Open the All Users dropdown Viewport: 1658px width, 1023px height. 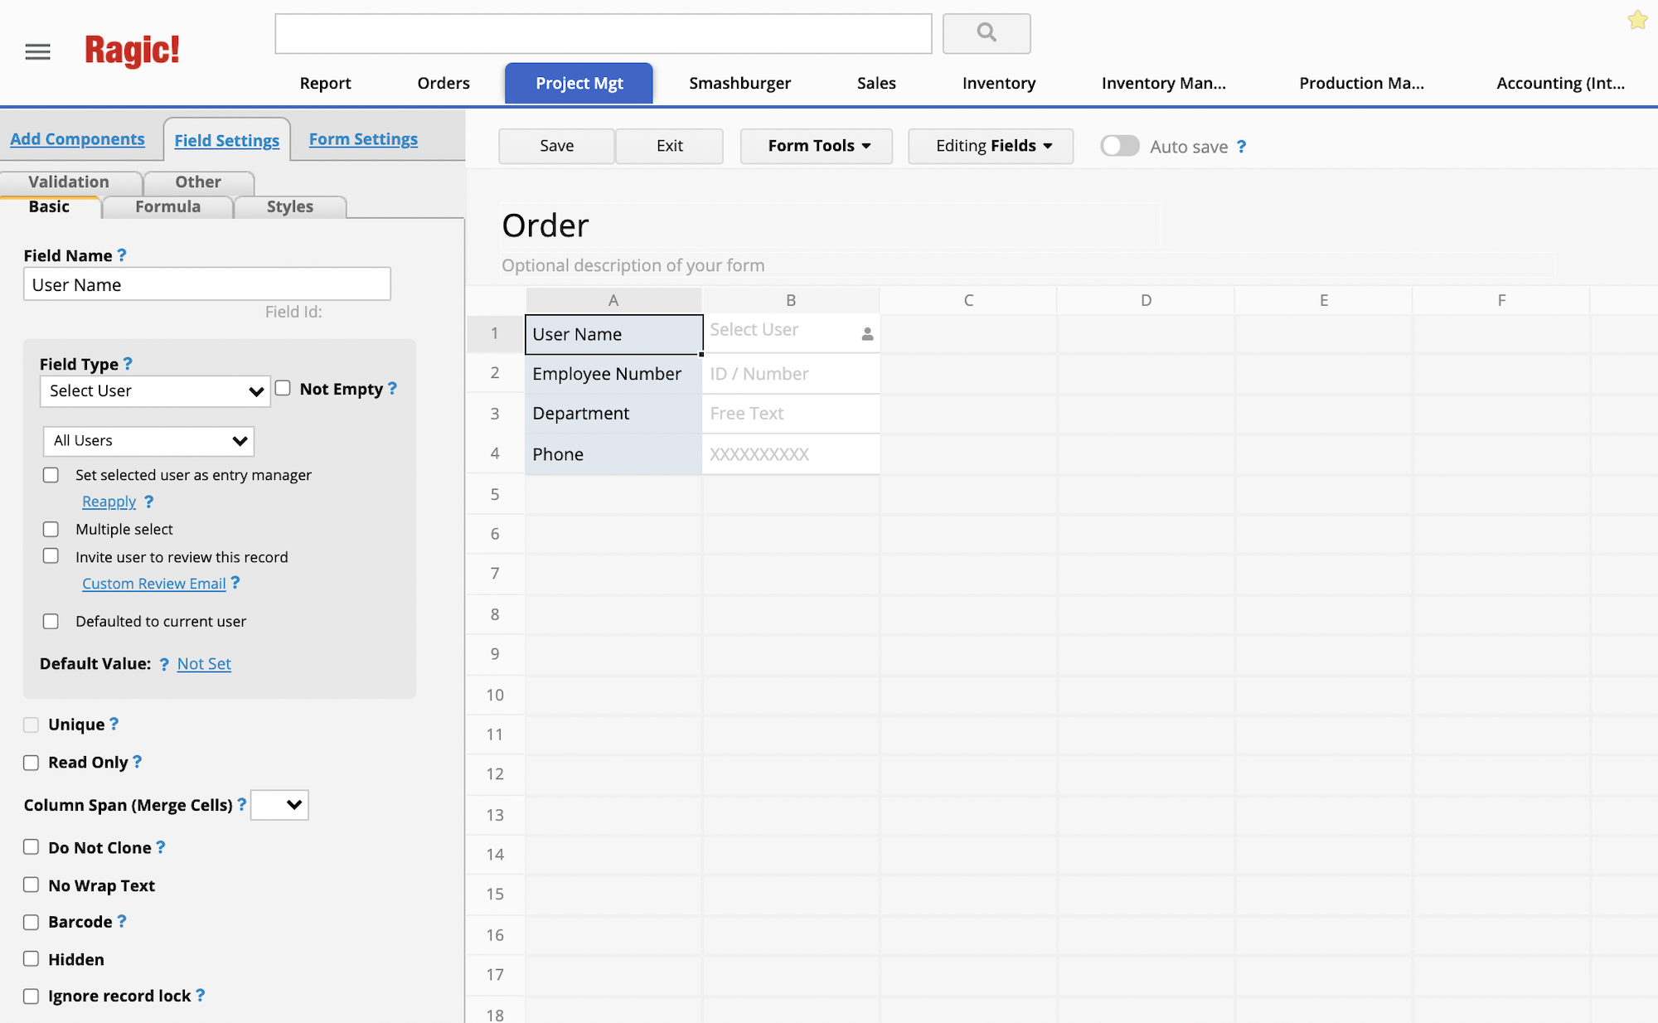[148, 441]
